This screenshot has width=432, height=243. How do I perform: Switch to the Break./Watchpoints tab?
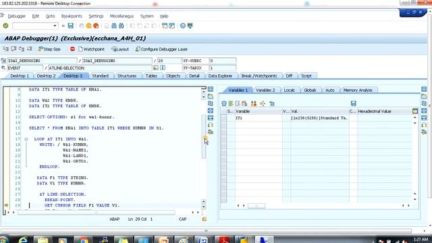(259, 76)
